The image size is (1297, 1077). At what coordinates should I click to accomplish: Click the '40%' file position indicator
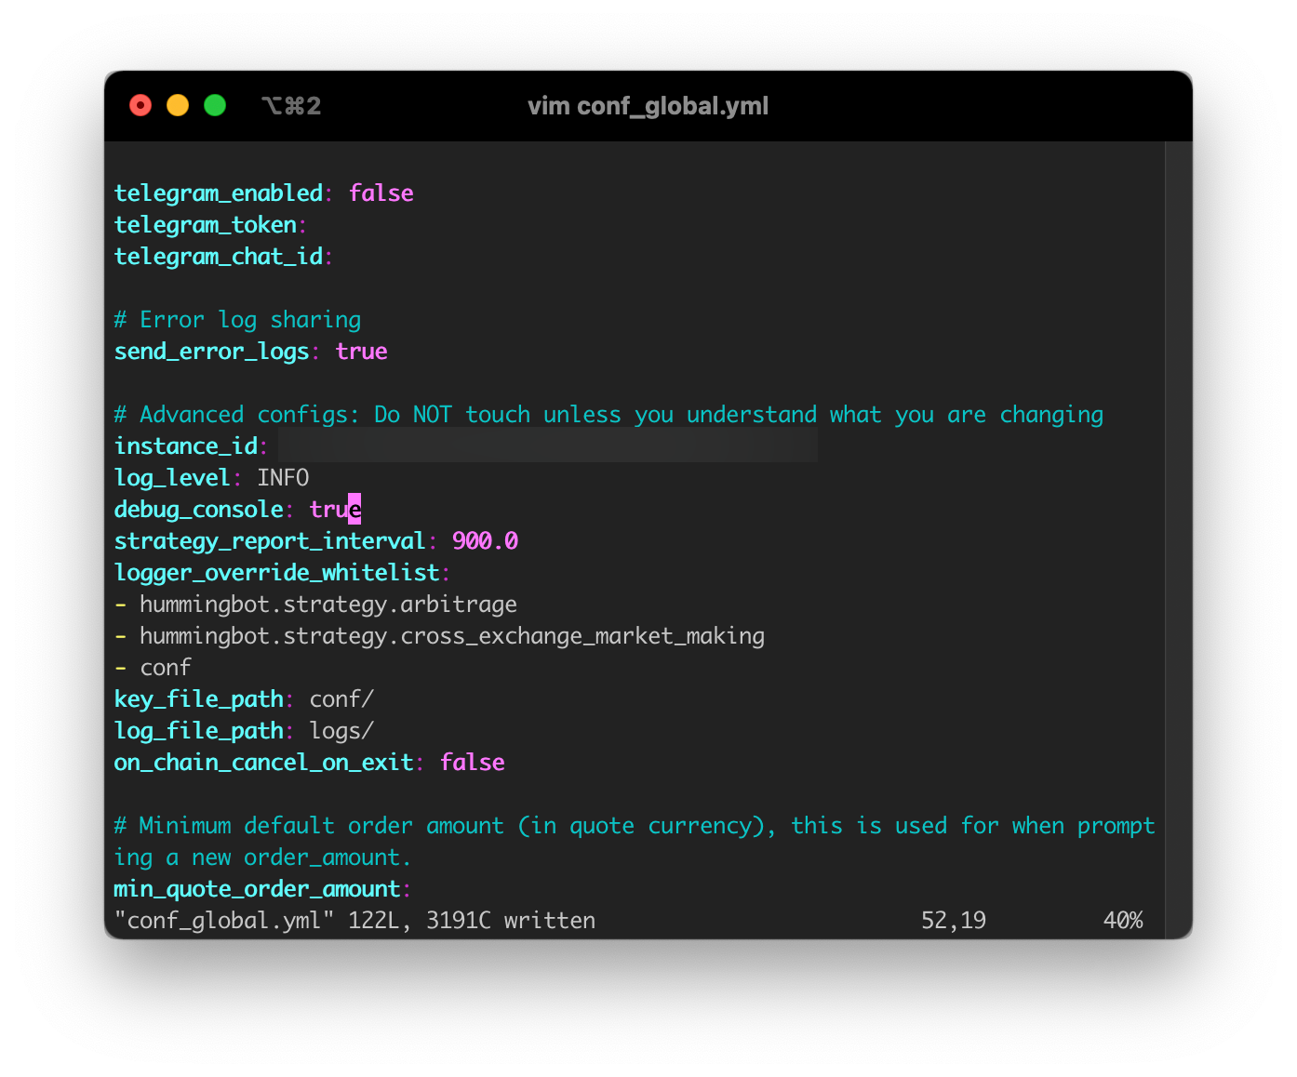click(1123, 921)
